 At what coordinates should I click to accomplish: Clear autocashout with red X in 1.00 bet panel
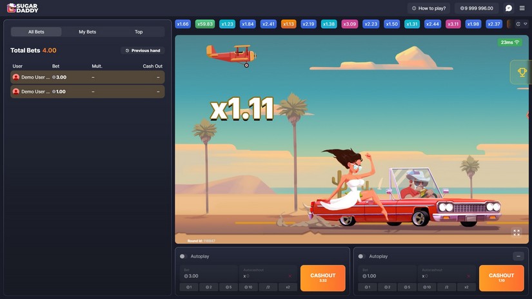pos(468,276)
